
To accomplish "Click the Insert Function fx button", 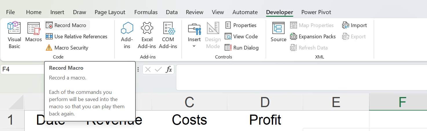I will (169, 69).
